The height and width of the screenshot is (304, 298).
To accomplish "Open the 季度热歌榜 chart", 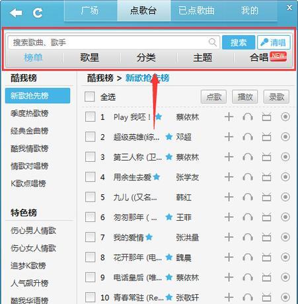I will click(x=30, y=113).
